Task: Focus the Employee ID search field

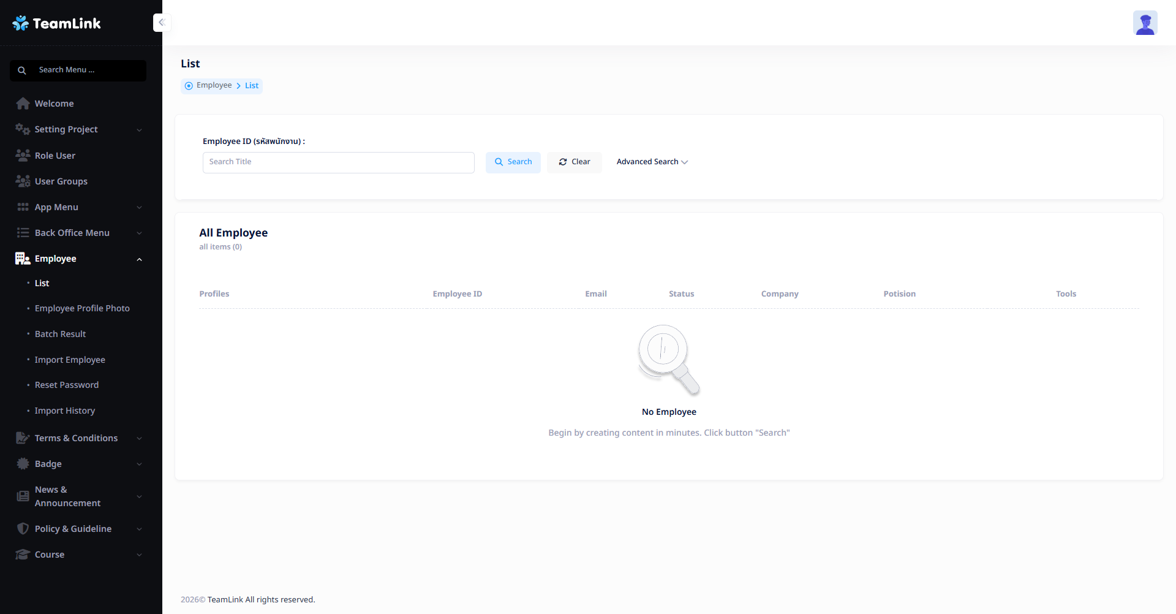Action: click(338, 162)
